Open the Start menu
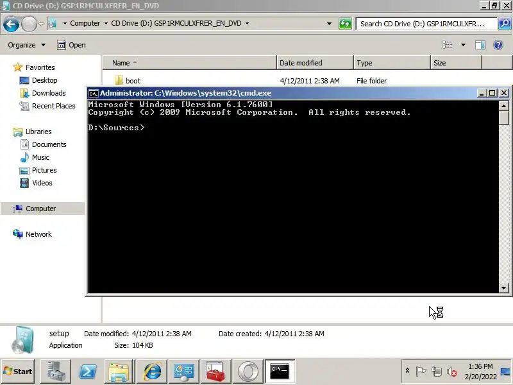The width and height of the screenshot is (513, 385). (x=18, y=372)
